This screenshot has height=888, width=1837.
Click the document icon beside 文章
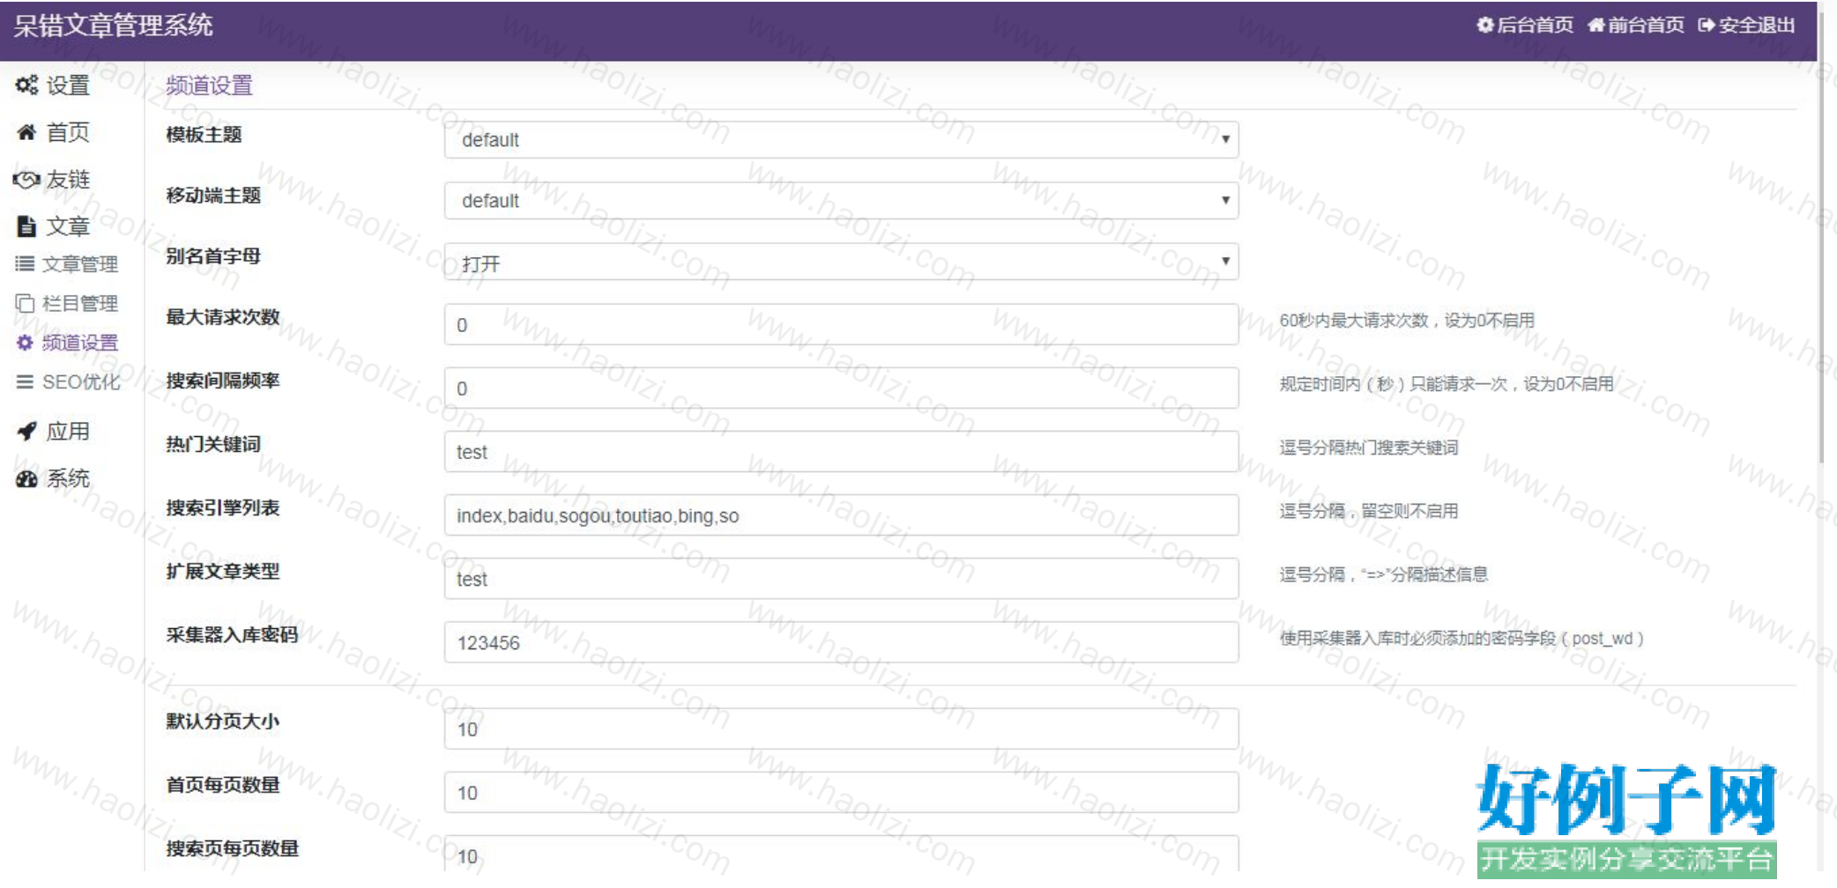tap(26, 226)
